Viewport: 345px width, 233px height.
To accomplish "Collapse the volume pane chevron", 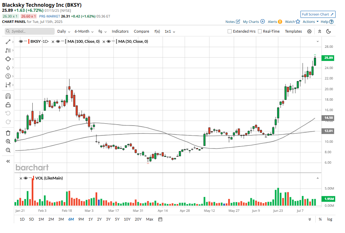I will (x=317, y=178).
